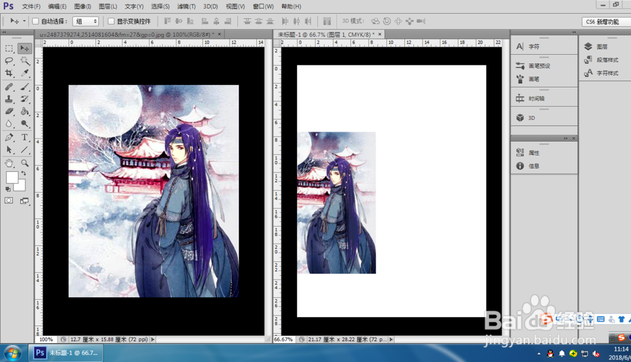Click the 100% zoom field of left document

pyautogui.click(x=46, y=339)
